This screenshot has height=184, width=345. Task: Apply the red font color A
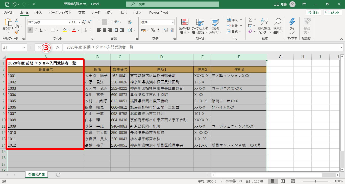click(x=74, y=30)
